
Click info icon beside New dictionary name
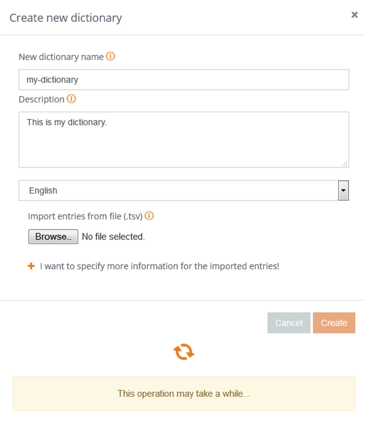(x=110, y=56)
